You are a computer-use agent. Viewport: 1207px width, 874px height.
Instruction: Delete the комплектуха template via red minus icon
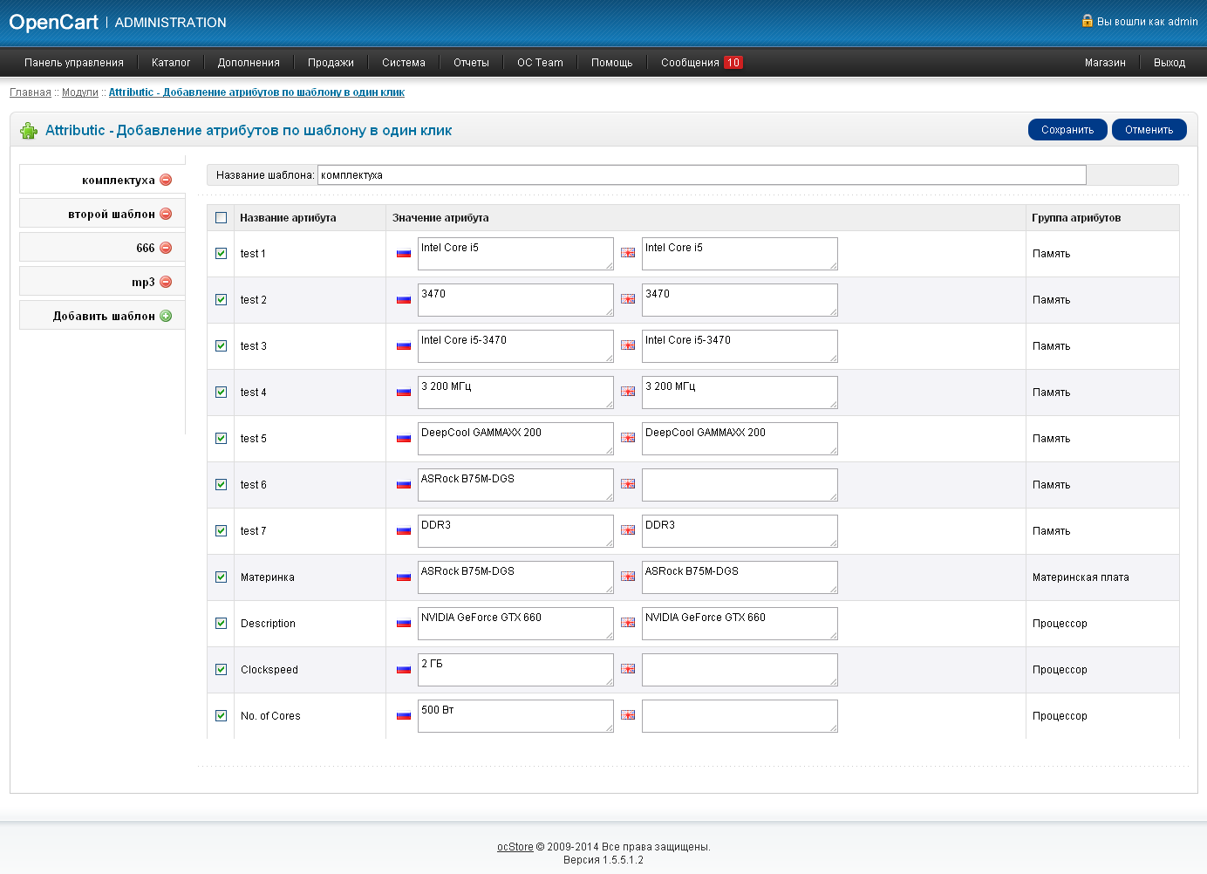click(x=166, y=181)
